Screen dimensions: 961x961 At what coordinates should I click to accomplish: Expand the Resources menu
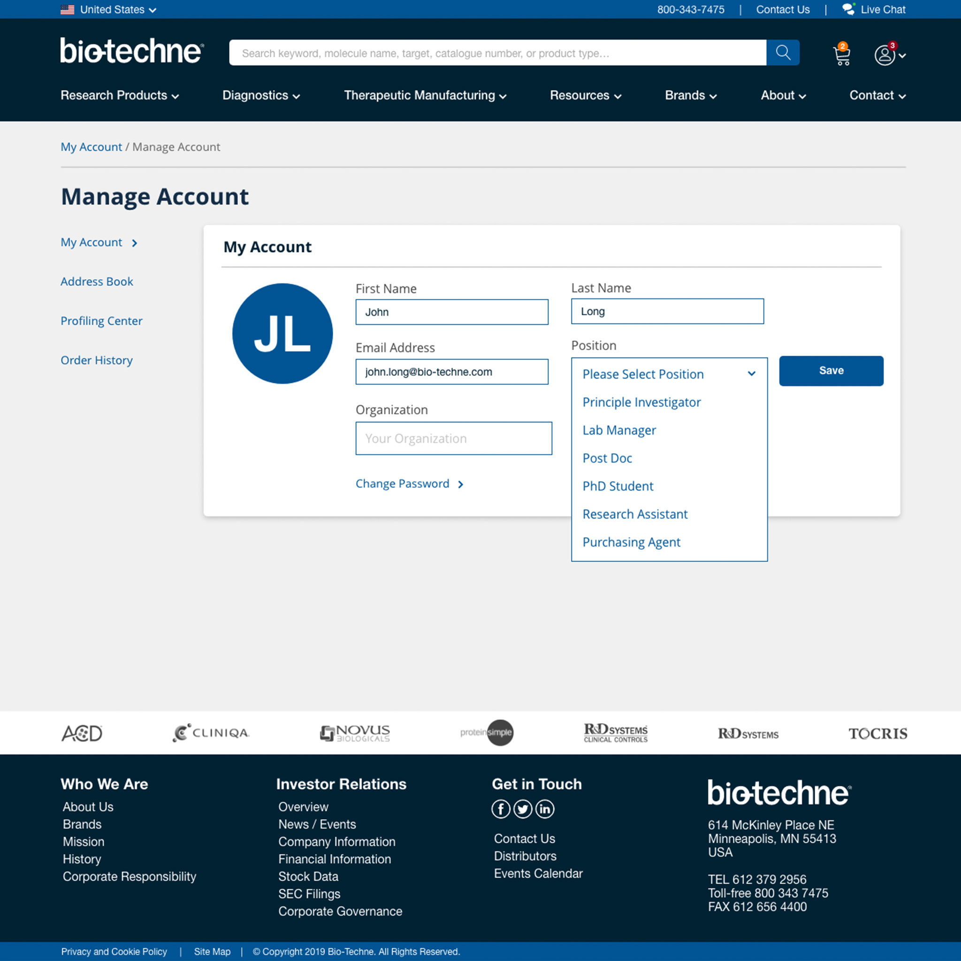pyautogui.click(x=586, y=96)
